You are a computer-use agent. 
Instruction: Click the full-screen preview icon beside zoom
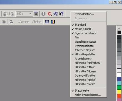(x=36, y=14)
